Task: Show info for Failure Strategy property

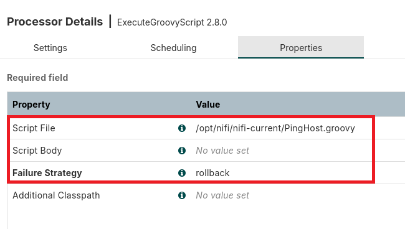Action: (x=182, y=173)
